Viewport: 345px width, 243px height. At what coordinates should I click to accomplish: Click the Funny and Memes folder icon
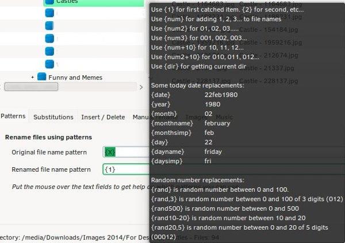point(41,77)
